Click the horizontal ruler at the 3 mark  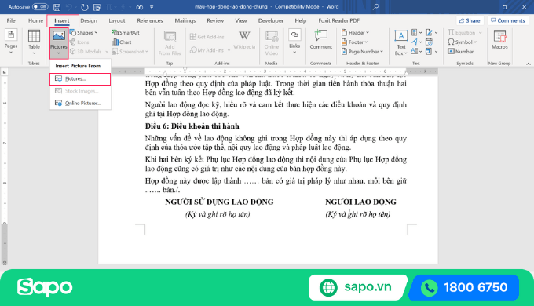[265, 71]
